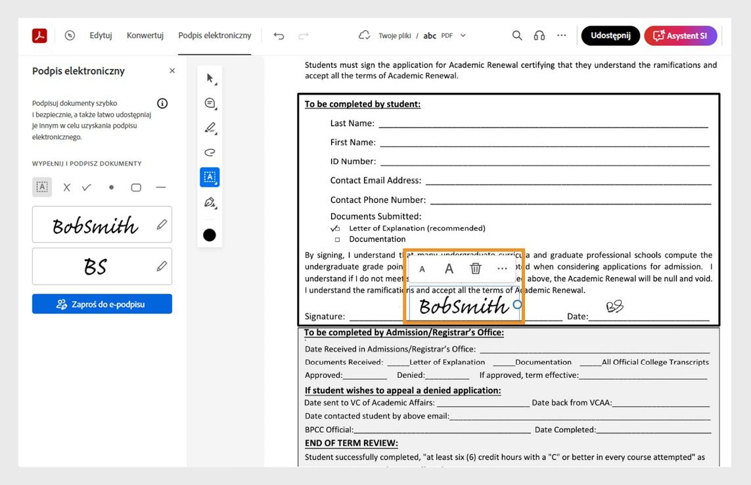Click the search magnifier icon

tap(516, 35)
